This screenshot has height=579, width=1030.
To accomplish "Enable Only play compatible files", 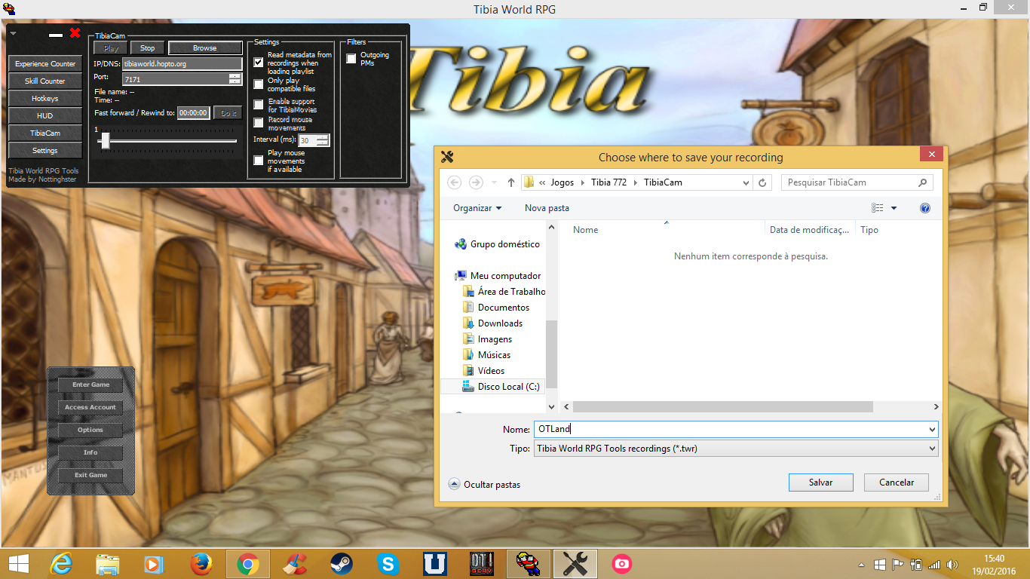I will click(259, 84).
